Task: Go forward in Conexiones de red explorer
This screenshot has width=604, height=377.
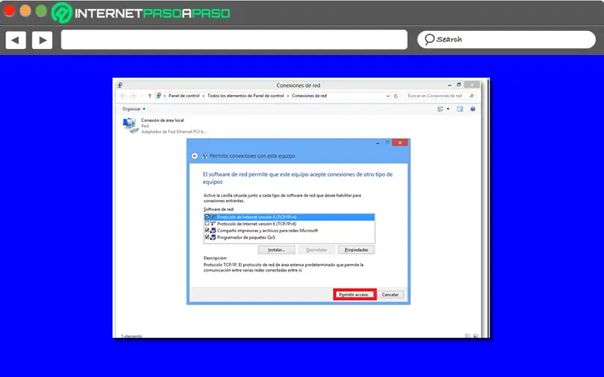Action: [133, 96]
